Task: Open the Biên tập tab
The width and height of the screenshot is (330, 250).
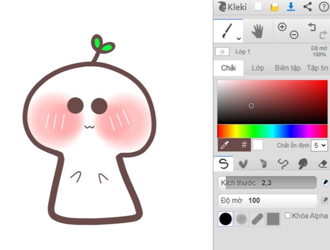Action: coord(288,68)
